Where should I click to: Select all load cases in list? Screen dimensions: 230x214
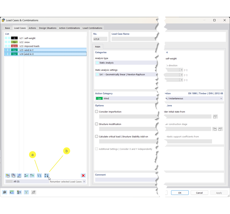click(x=26, y=175)
